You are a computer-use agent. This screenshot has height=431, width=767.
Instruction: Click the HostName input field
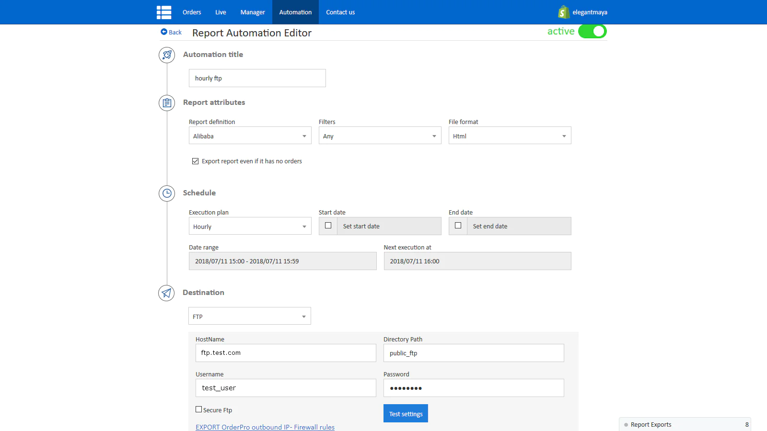[x=286, y=353]
